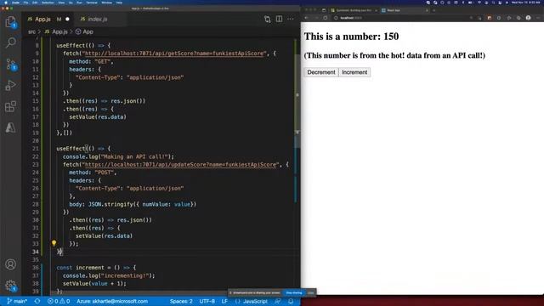Select the first browser tab beside React App
Image resolution: width=544 pixels, height=306 pixels.
click(x=354, y=10)
